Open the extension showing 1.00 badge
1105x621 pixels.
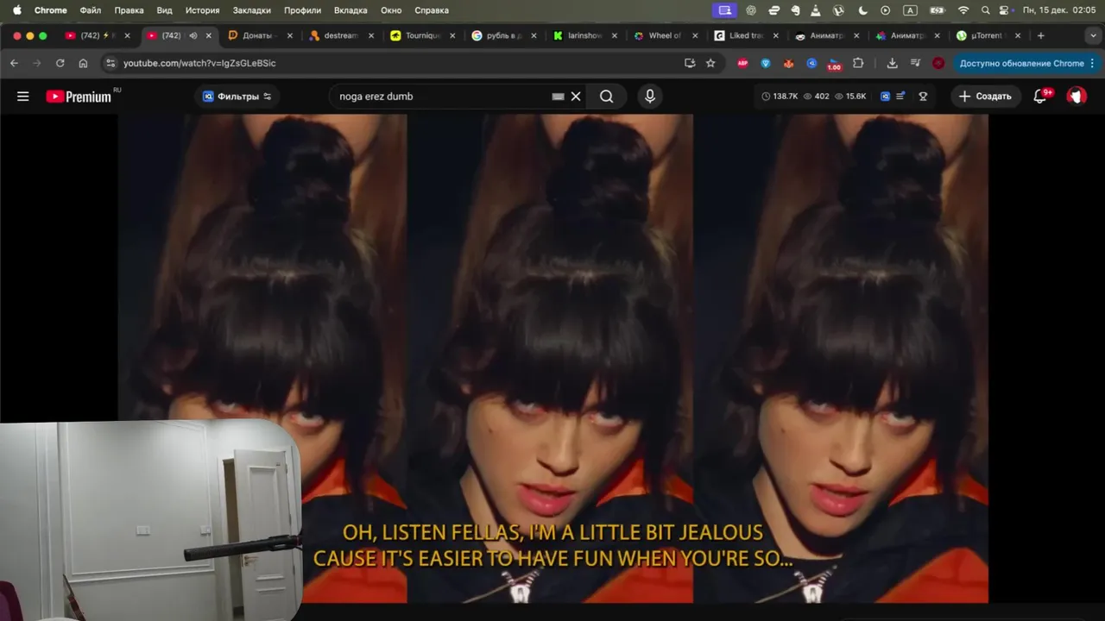coord(834,64)
